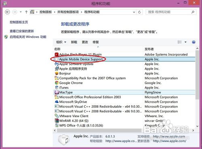This screenshot has height=149, width=202.
Task: Select Microsoft Office Professional 2003 icon
Action: tap(57, 97)
